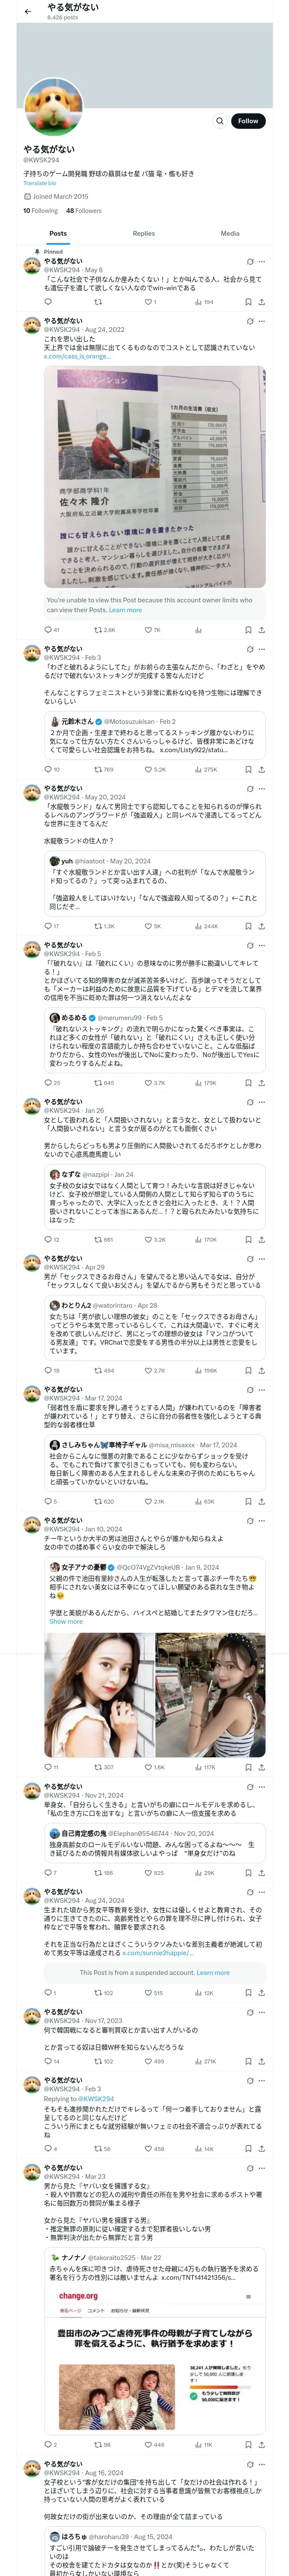Image resolution: width=289 pixels, height=2576 pixels.
Task: Click Grok icon on Aug 24, 2022 post
Action: click(249, 321)
